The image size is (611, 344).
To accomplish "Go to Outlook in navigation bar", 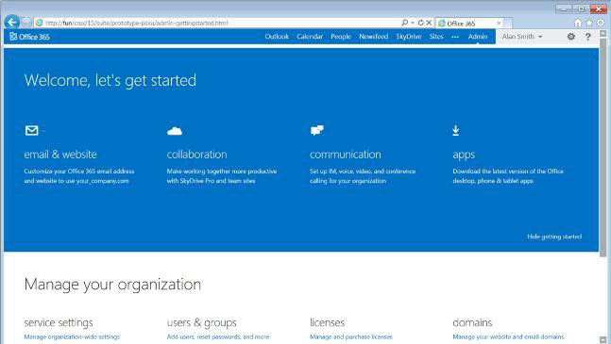I will (x=277, y=37).
